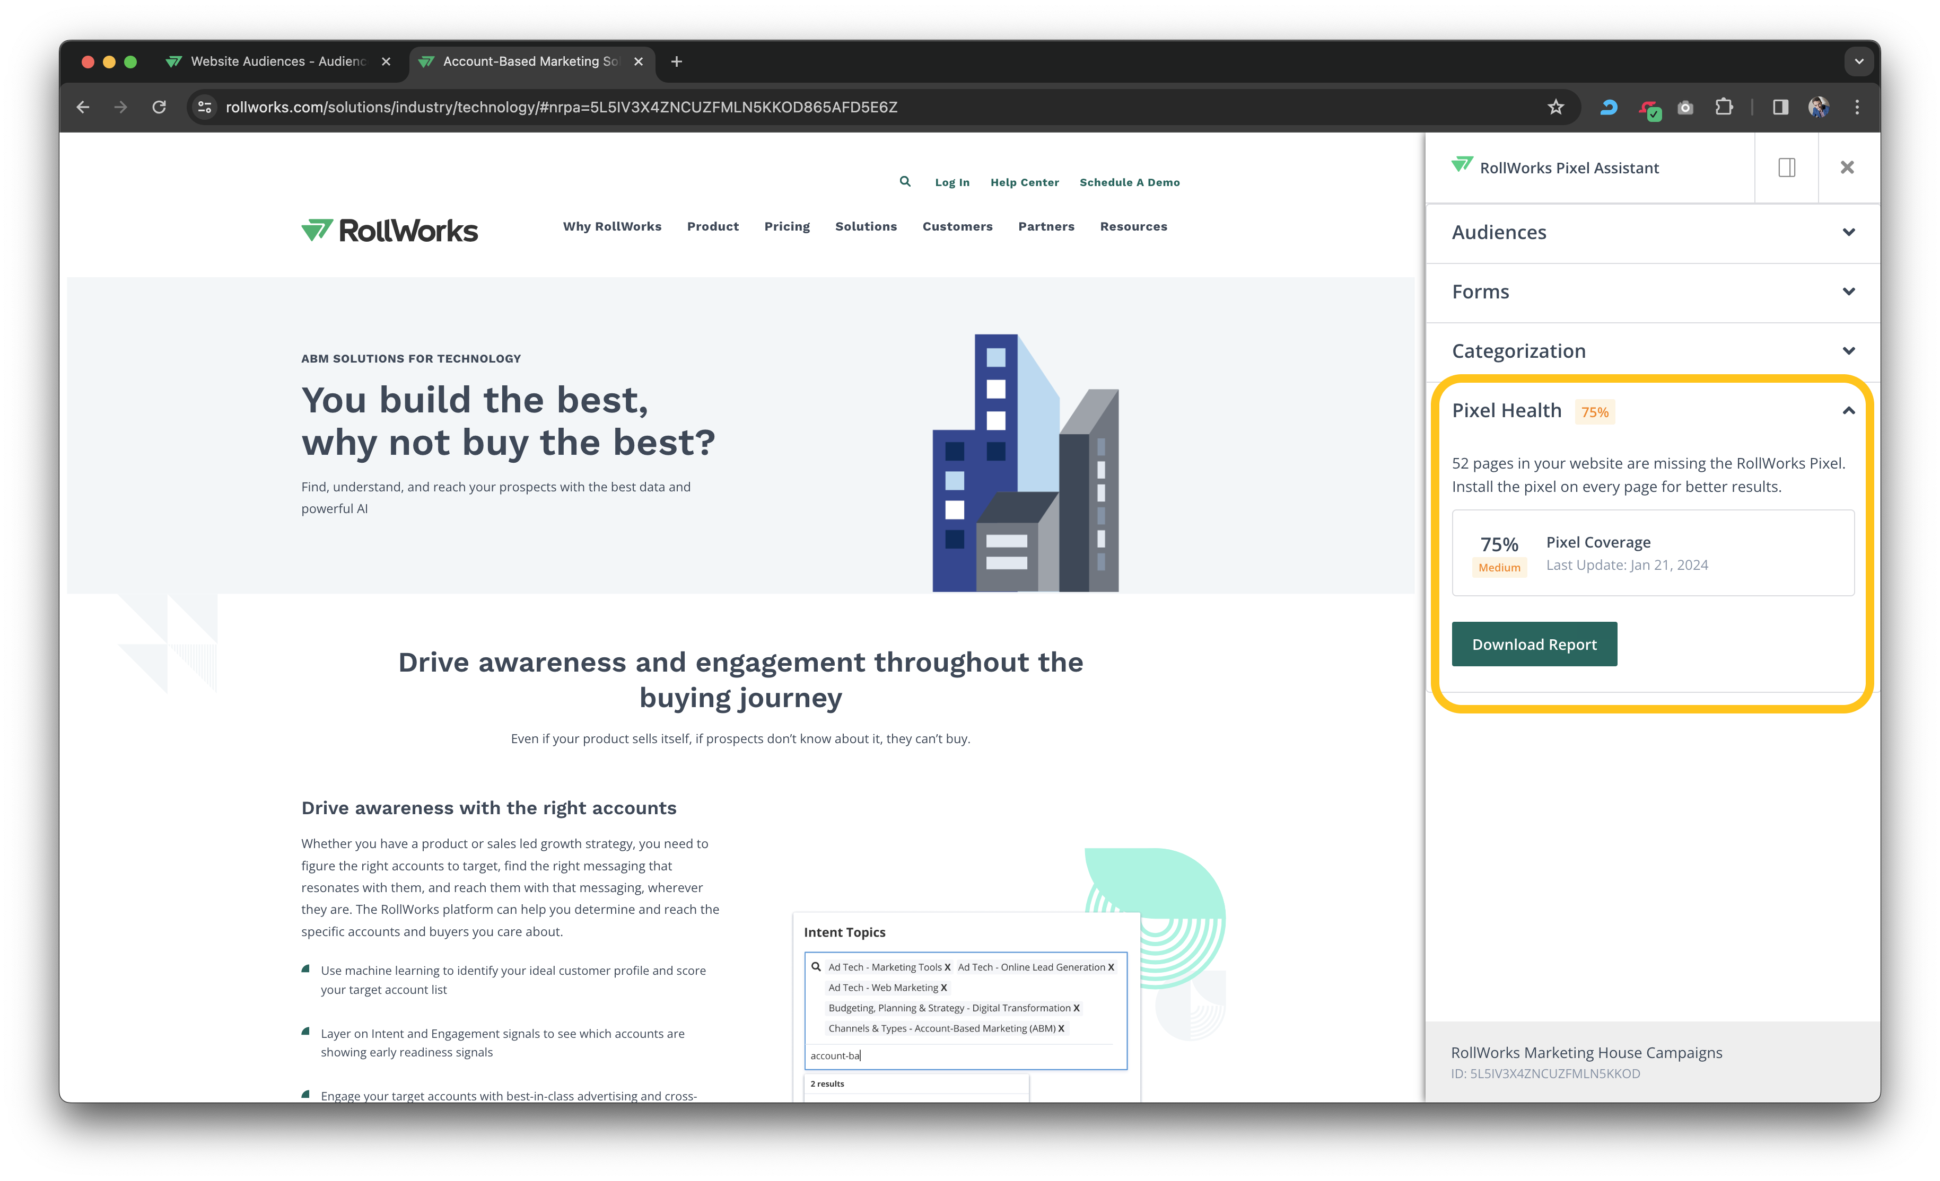Click RollWorks Marketing House Campaigns text
1940x1181 pixels.
point(1586,1053)
